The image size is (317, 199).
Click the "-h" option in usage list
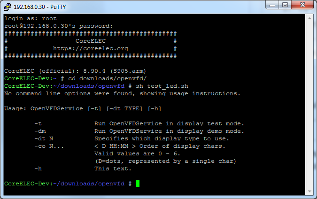coord(38,168)
